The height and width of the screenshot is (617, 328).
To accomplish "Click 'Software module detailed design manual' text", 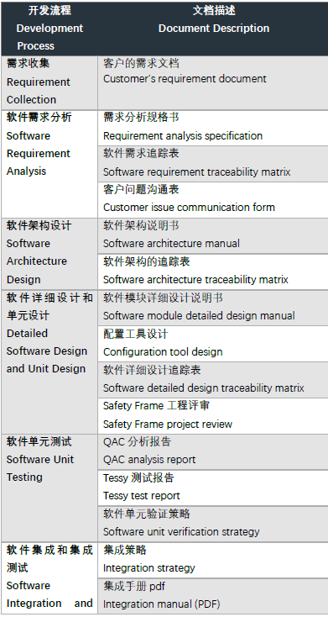I will [x=199, y=316].
